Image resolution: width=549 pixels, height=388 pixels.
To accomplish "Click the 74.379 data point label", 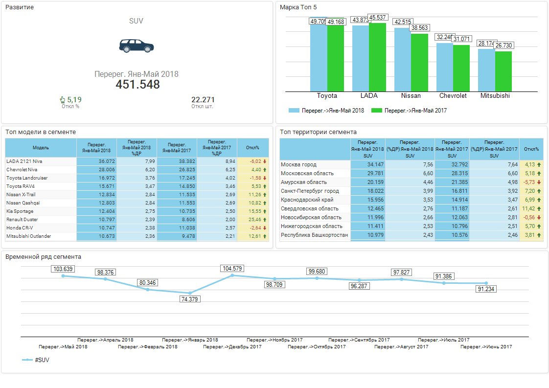I will (189, 299).
